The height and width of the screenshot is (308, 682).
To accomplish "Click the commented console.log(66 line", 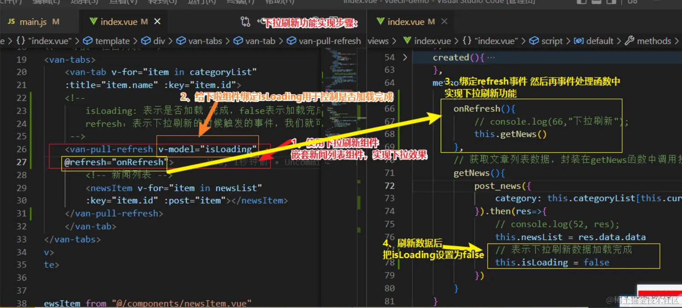I will click(551, 122).
